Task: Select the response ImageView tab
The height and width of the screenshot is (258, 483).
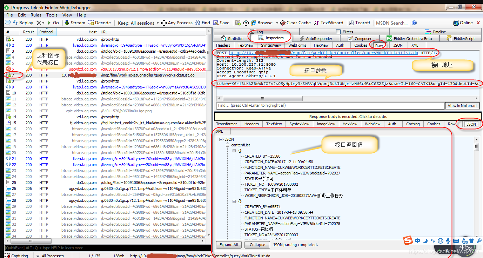Action: pos(326,124)
